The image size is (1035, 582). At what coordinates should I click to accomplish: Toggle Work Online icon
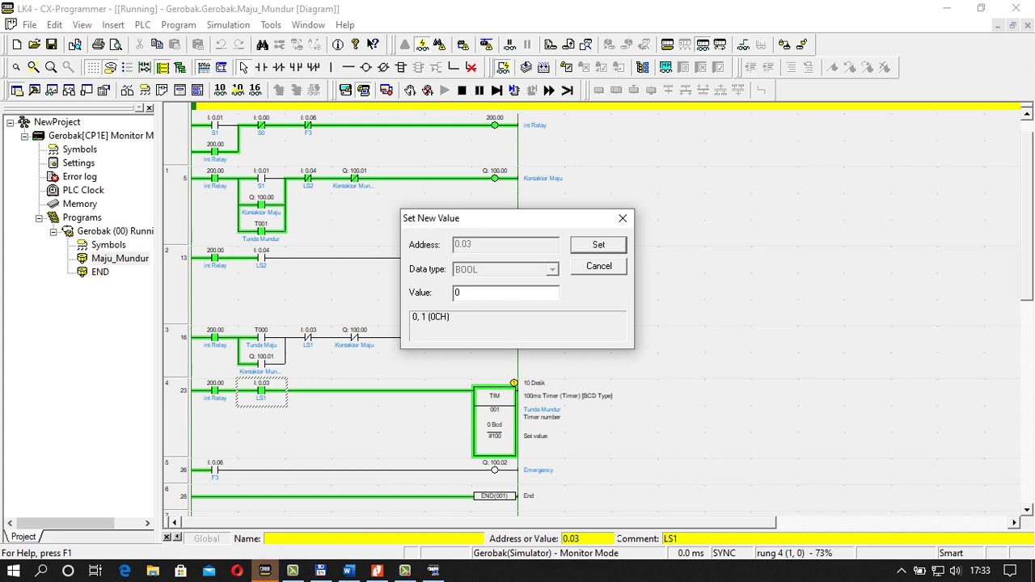tap(405, 44)
